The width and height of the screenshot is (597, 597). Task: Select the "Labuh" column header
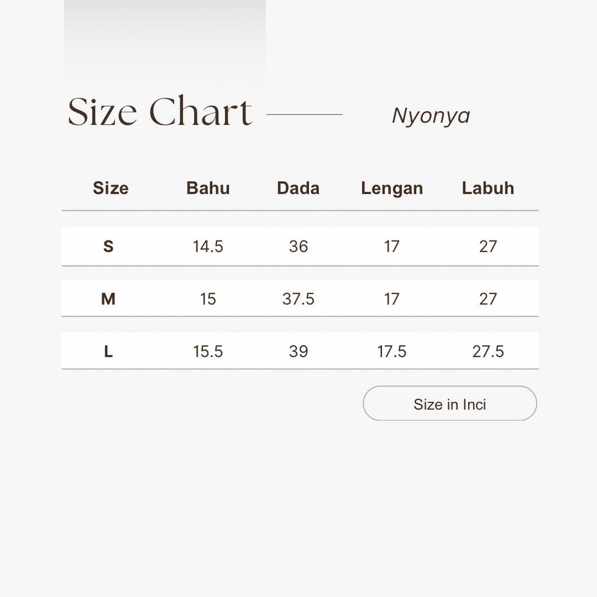click(488, 188)
